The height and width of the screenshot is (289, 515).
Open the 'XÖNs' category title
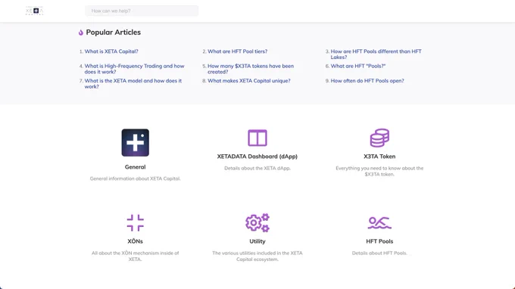136,241
